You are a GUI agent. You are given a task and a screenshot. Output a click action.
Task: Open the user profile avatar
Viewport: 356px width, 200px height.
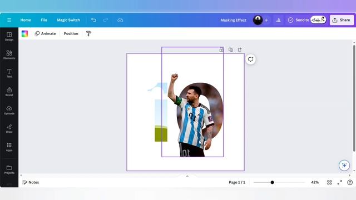(258, 20)
